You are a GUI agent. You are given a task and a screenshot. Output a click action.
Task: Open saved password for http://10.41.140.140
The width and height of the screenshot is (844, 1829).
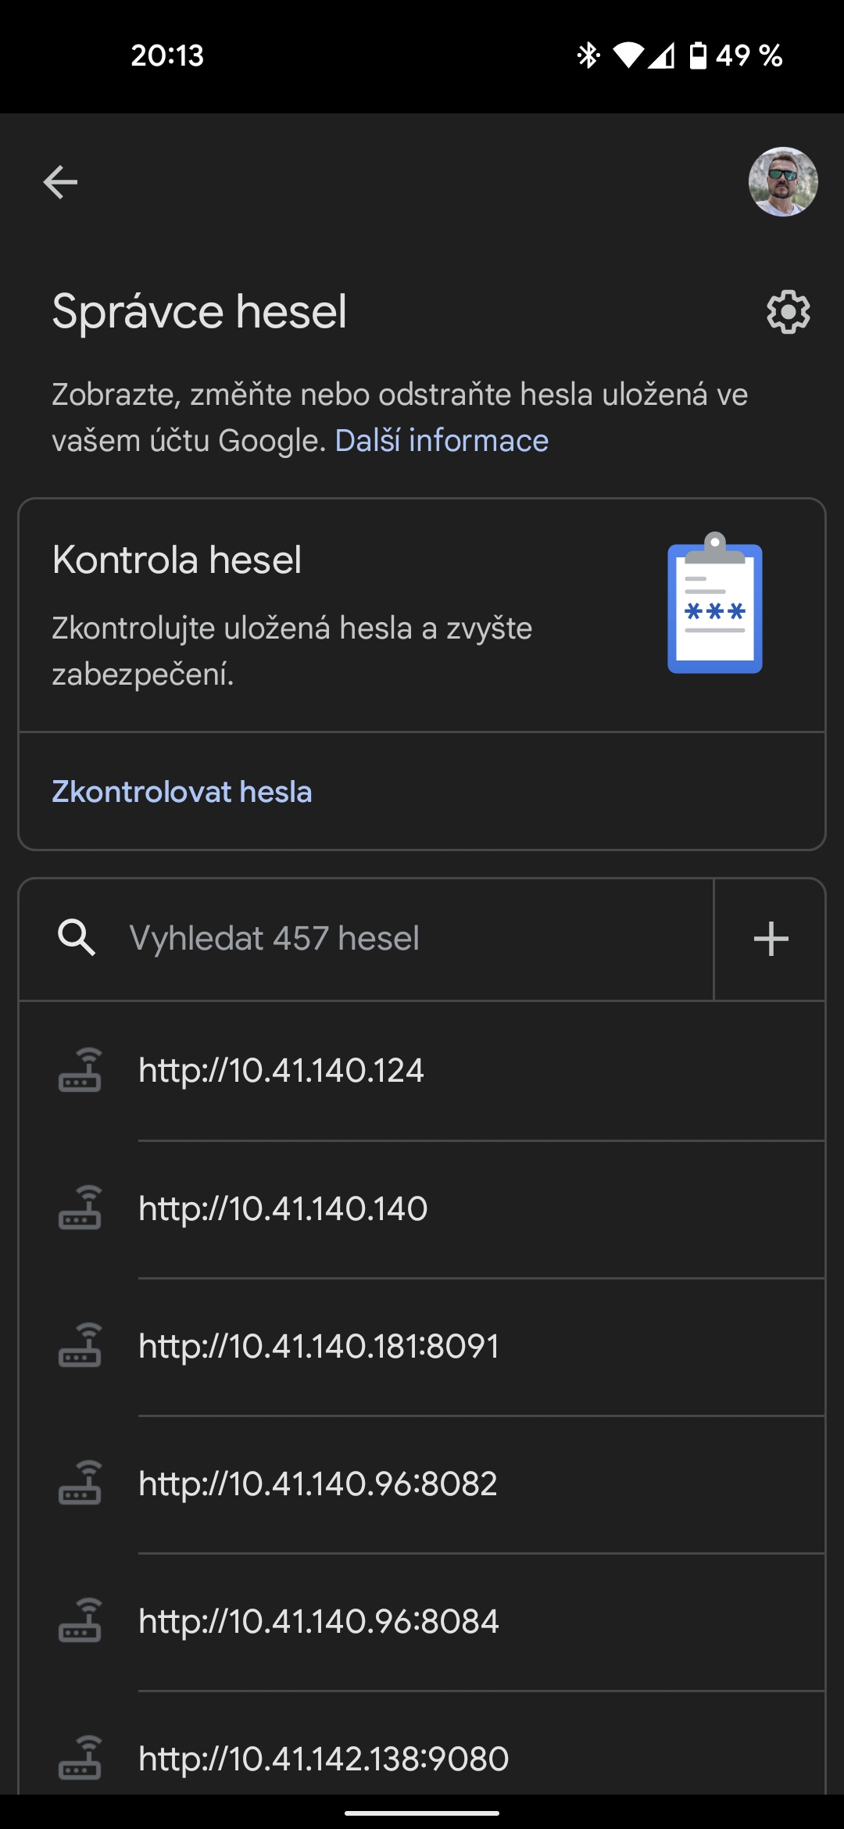click(283, 1208)
